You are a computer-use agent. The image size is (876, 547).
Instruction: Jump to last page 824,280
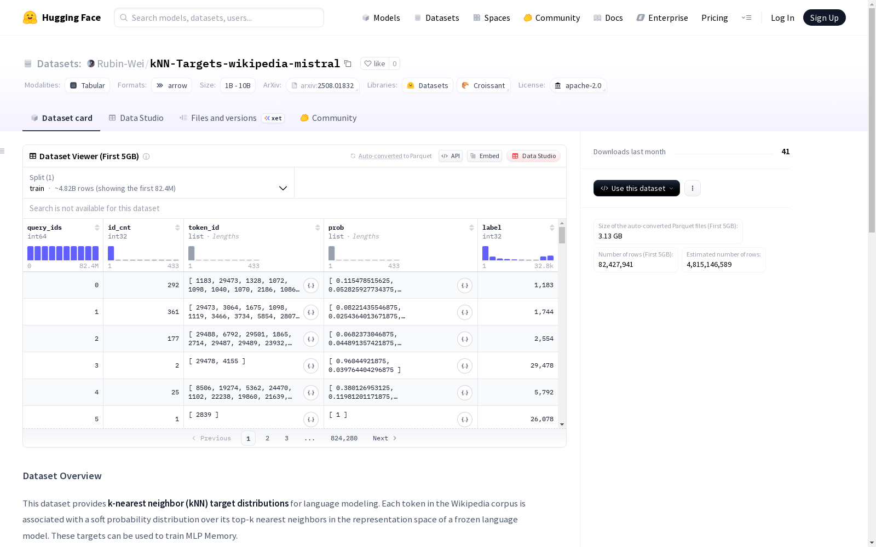click(x=344, y=438)
